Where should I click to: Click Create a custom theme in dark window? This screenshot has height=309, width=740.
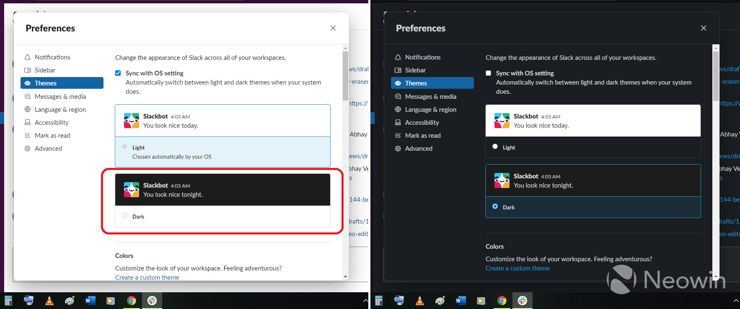pos(517,268)
